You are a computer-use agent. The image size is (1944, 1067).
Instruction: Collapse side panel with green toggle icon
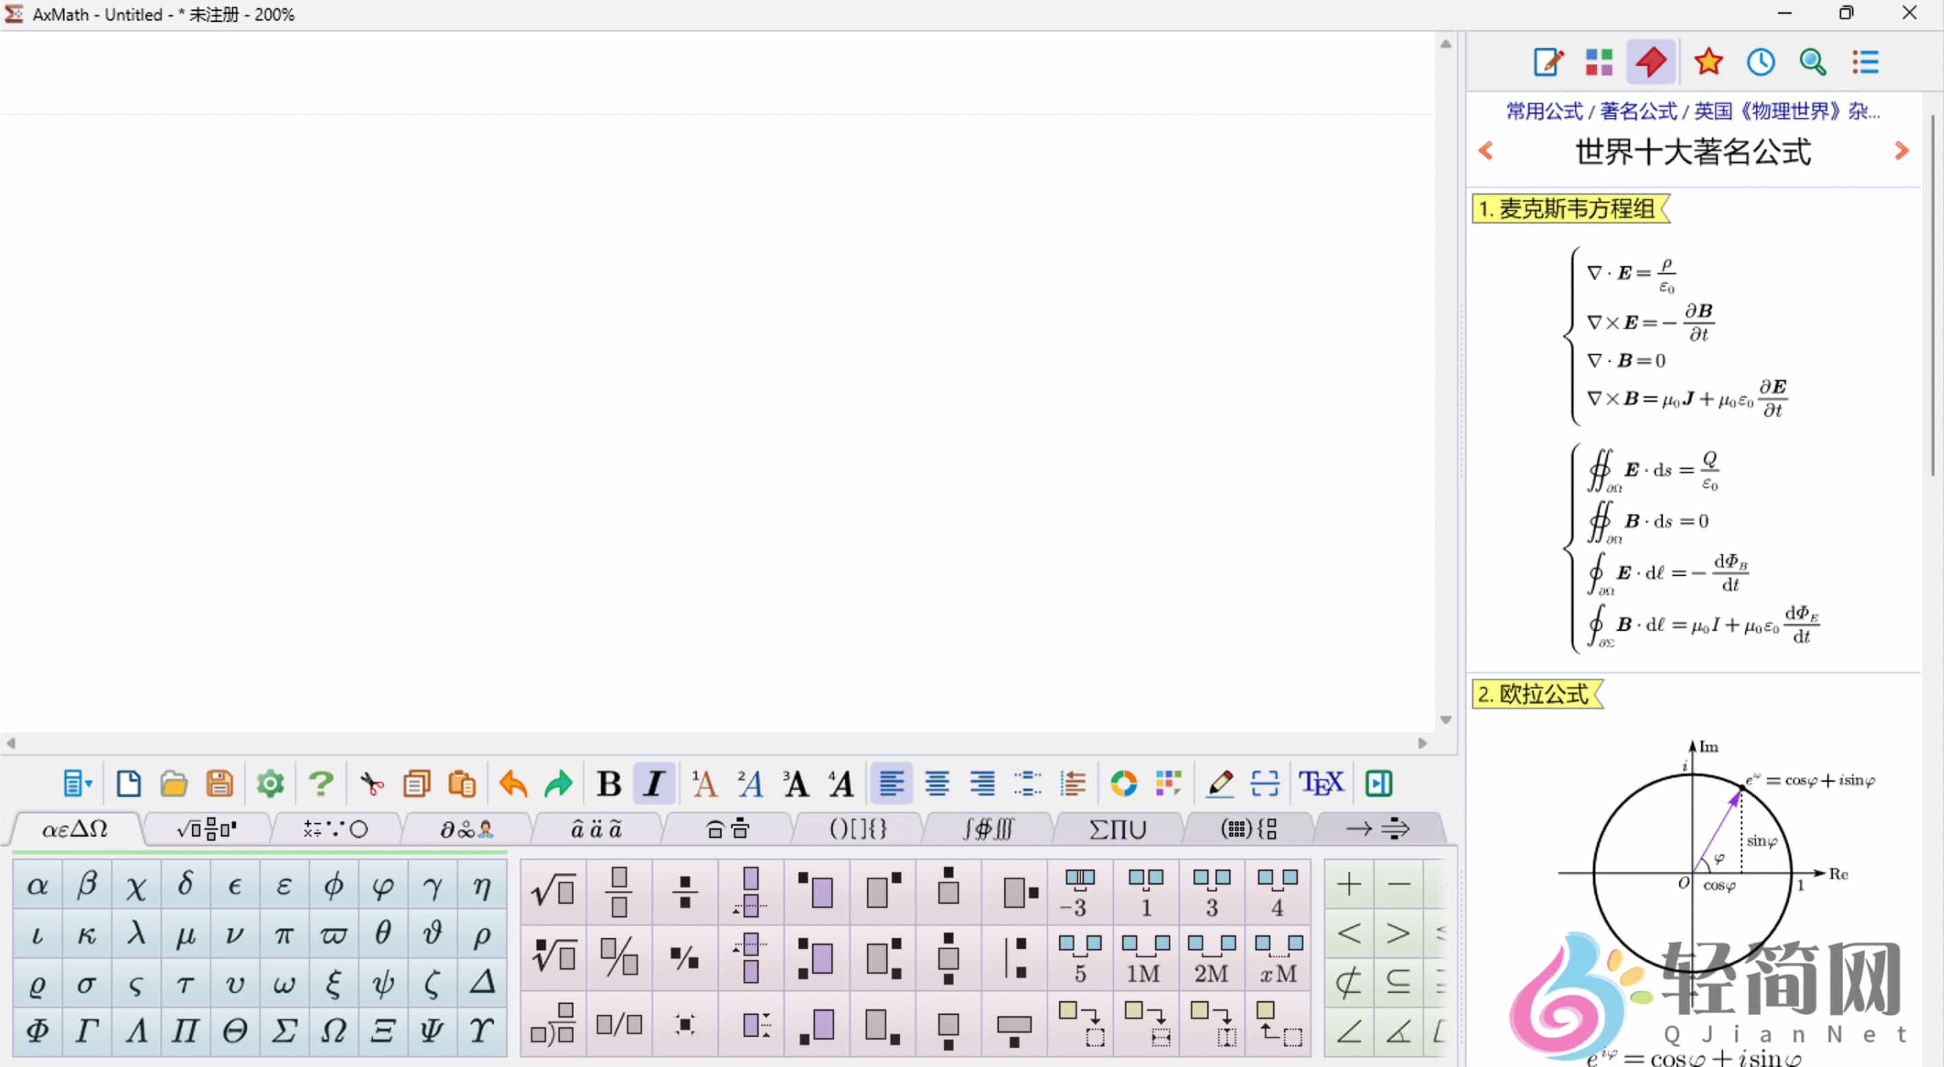point(1378,783)
